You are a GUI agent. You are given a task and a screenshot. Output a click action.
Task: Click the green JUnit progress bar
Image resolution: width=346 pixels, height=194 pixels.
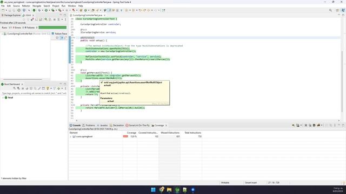coord(52,27)
